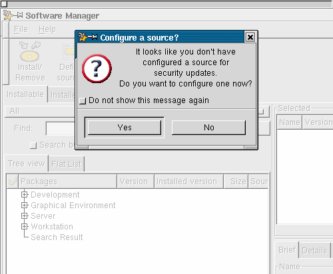Click the checkmark column header icon
This screenshot has width=333, height=274.
coord(12,182)
